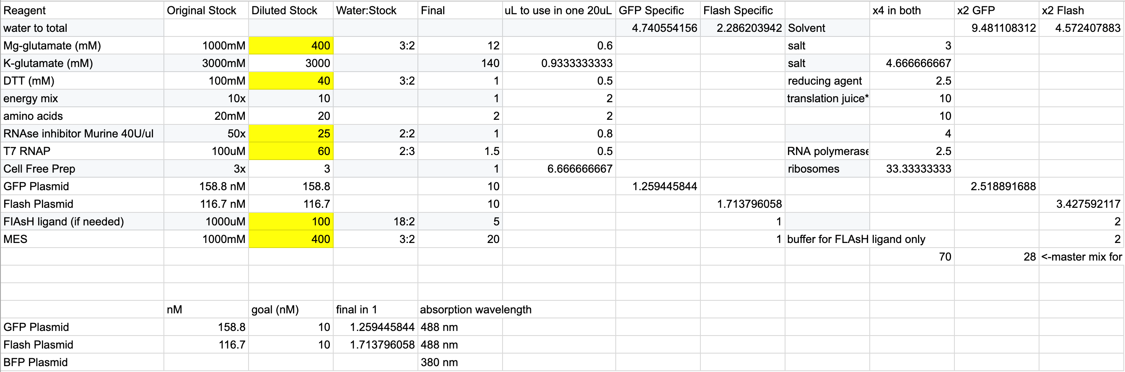Click the "GFP Specific" header cell
The width and height of the screenshot is (1125, 372).
click(657, 10)
